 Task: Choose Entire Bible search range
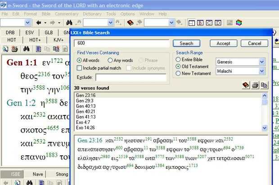189,59
